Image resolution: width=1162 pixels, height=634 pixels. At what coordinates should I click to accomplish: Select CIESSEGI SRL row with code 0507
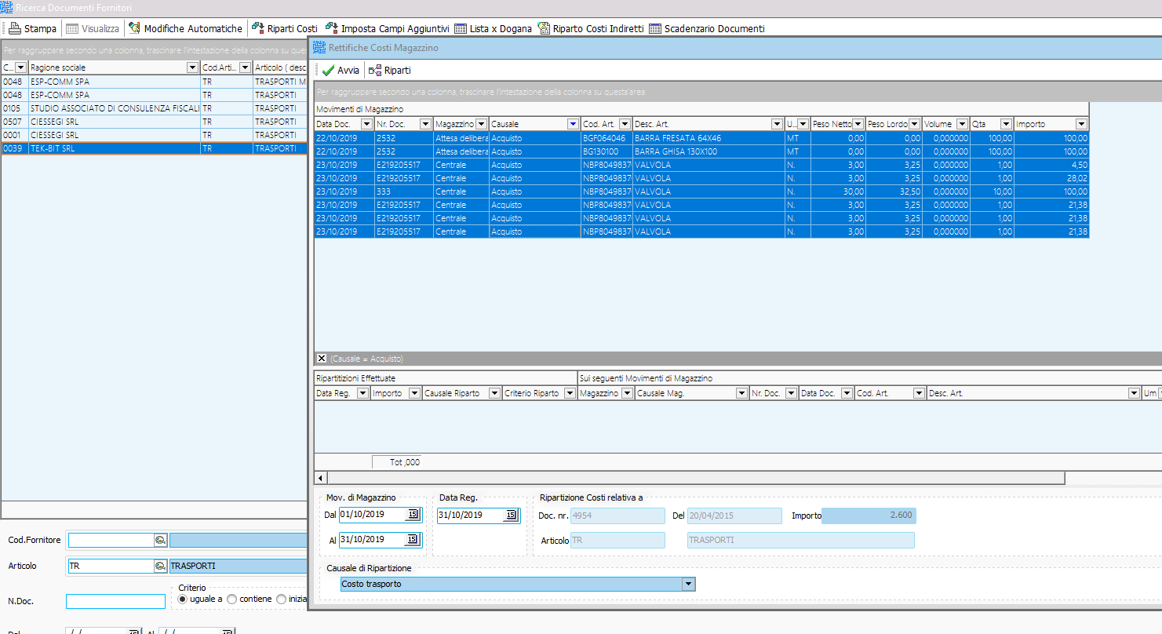(x=154, y=122)
